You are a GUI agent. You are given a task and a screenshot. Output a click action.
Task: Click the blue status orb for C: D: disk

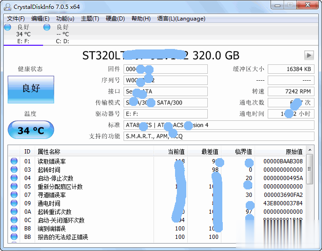click(x=47, y=27)
